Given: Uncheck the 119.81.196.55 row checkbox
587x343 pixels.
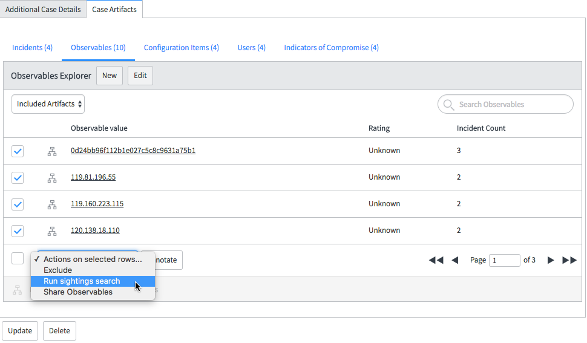Looking at the screenshot, I should click(18, 178).
